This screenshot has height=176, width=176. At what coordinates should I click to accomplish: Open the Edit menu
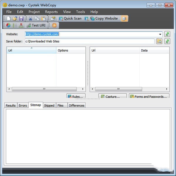(x=20, y=12)
